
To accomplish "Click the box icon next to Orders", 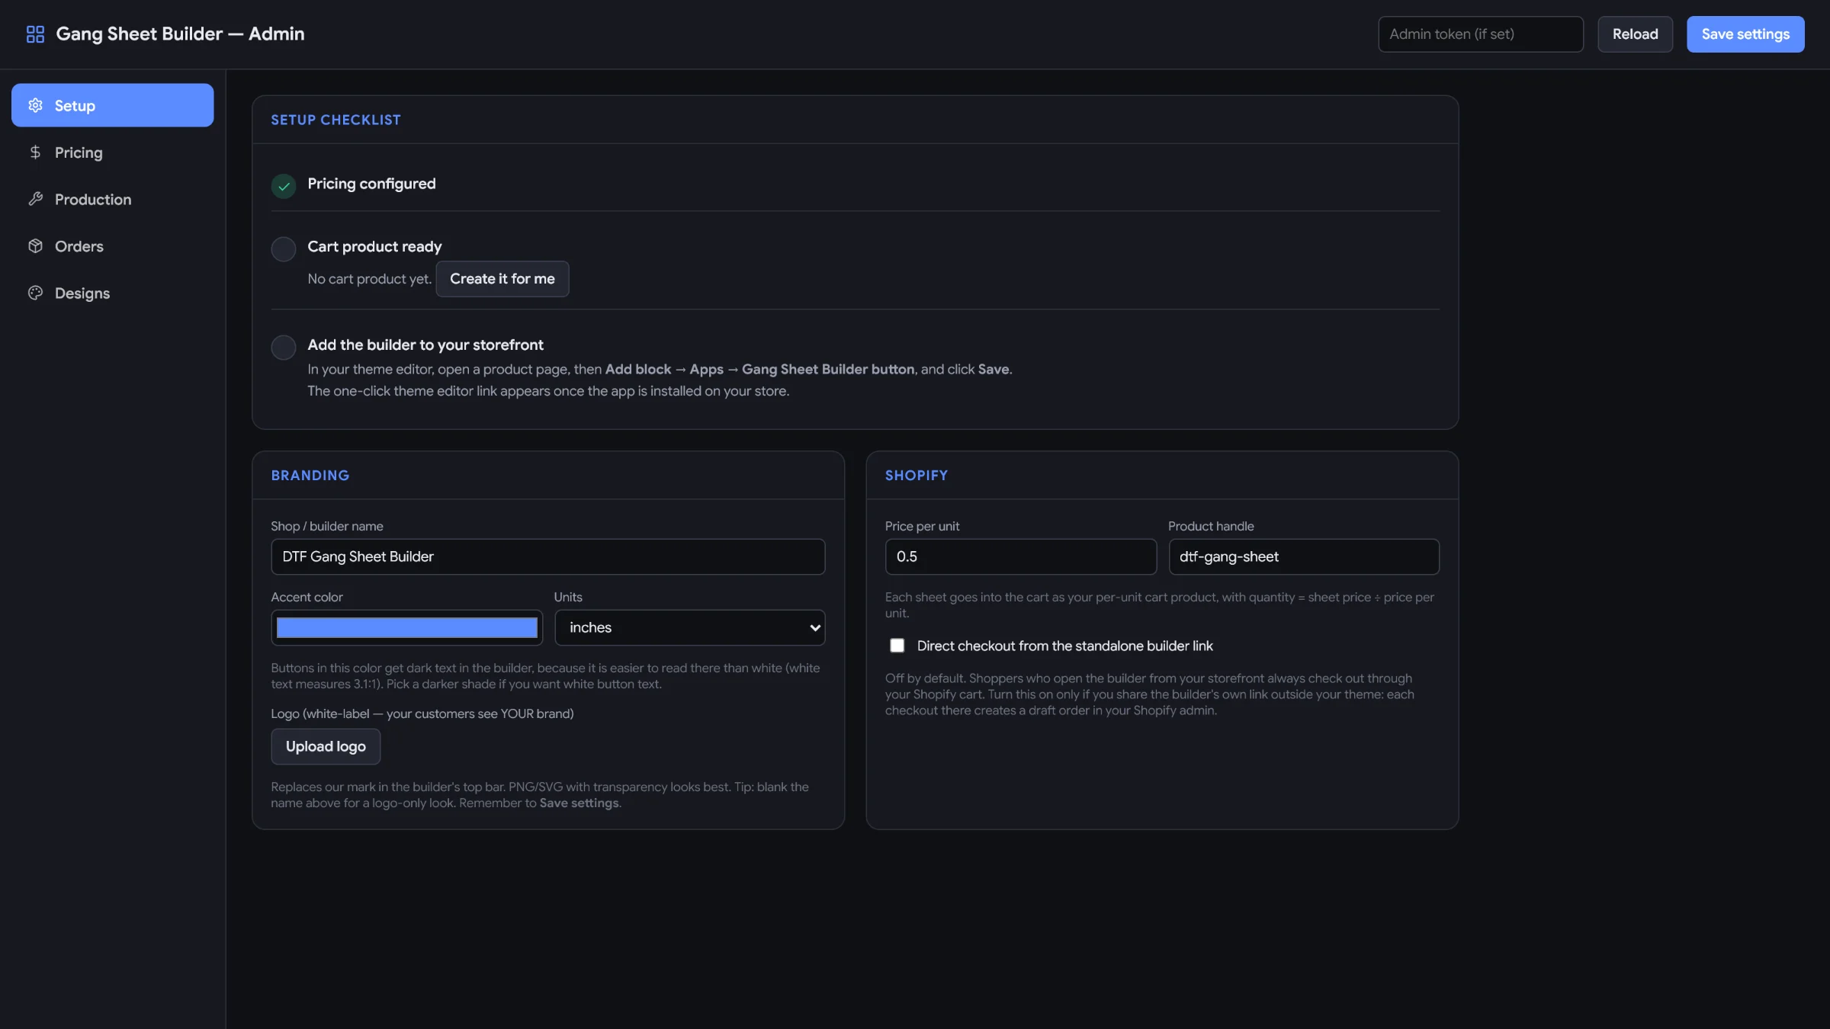I will point(35,246).
